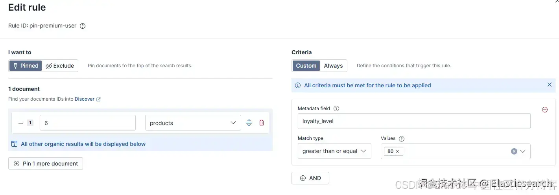The height and width of the screenshot is (195, 559).
Task: Click the reorder arrows icon beside products
Action: tap(249, 123)
